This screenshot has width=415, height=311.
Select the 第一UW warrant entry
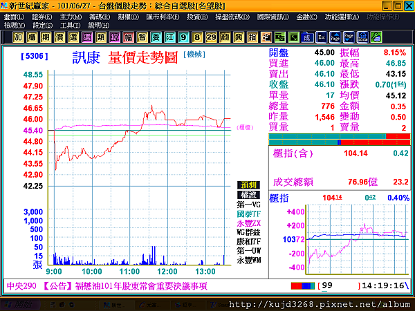[248, 251]
